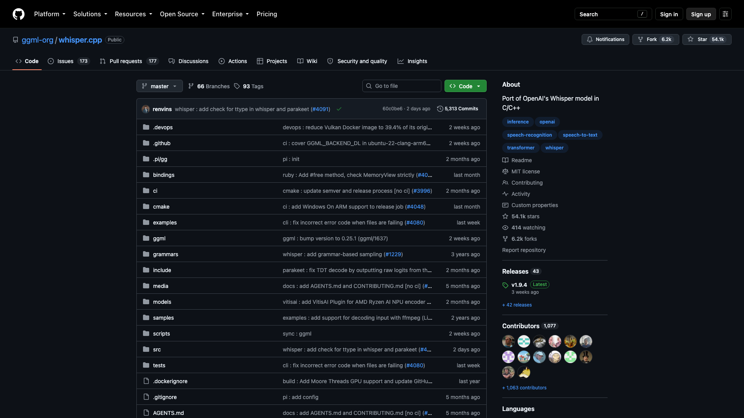
Task: Open the Pricing link
Action: click(267, 14)
